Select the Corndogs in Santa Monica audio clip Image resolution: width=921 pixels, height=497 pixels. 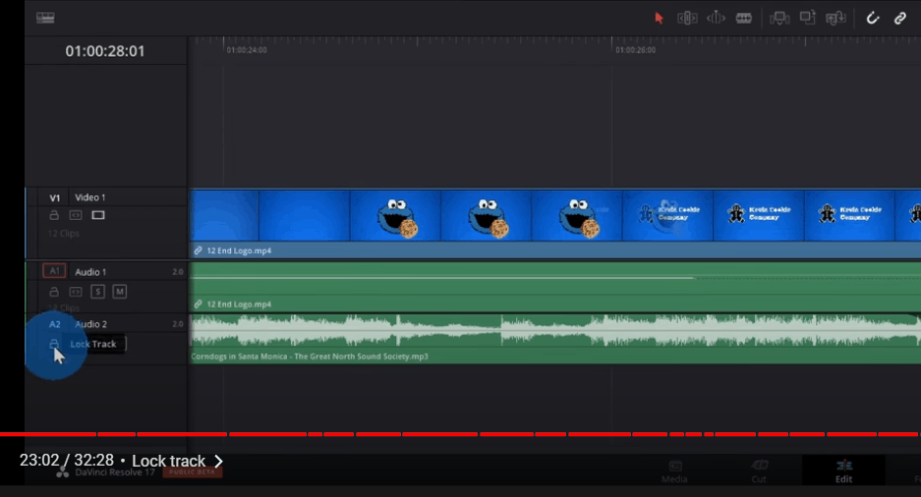(x=555, y=339)
